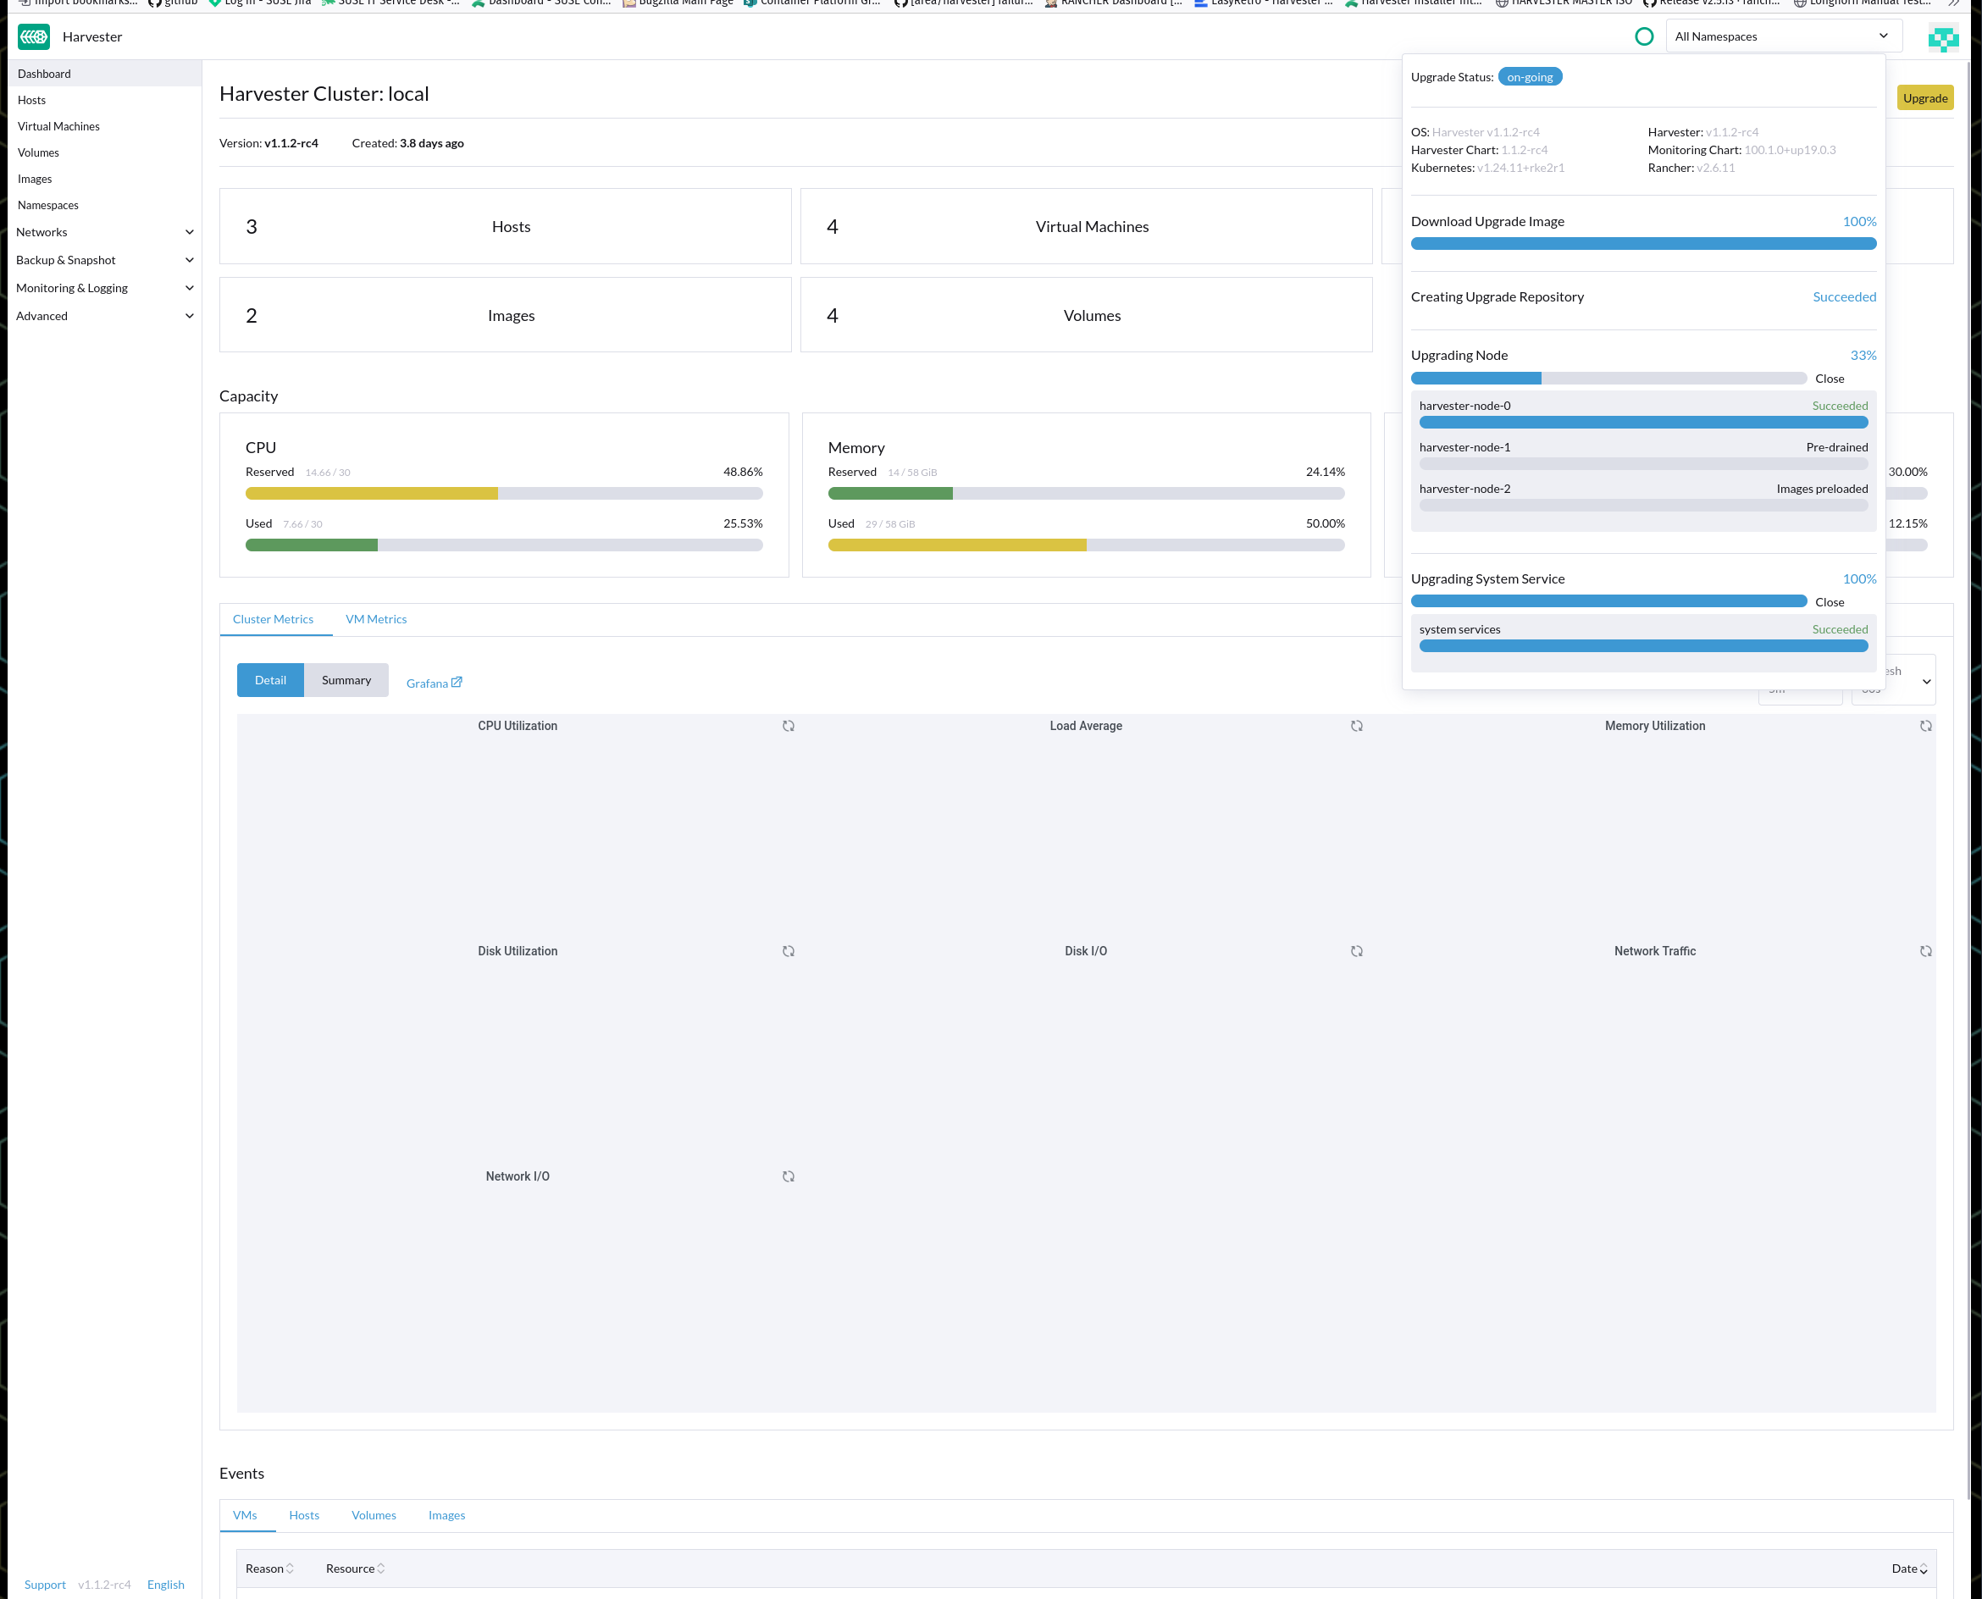Select the Detail metrics view

click(270, 680)
